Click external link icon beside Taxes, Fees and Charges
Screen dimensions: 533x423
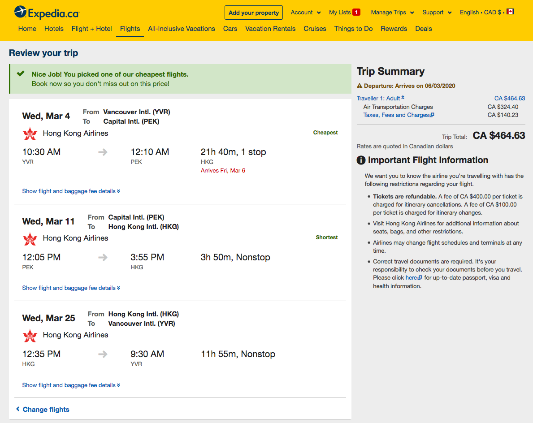click(x=432, y=115)
